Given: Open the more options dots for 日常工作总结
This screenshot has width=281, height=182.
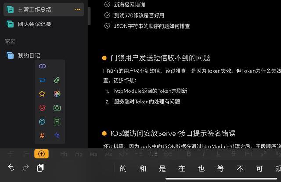Looking at the screenshot, I should click(x=78, y=9).
